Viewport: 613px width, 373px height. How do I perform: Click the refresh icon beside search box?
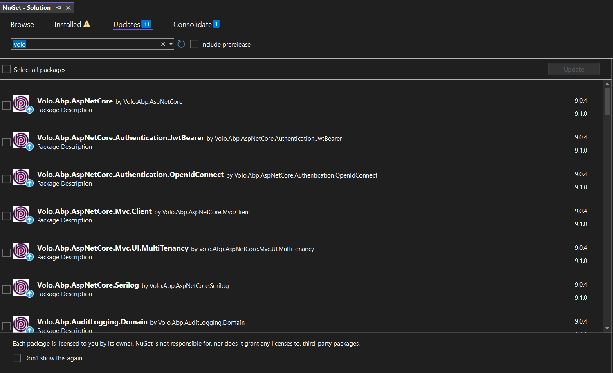coord(182,44)
